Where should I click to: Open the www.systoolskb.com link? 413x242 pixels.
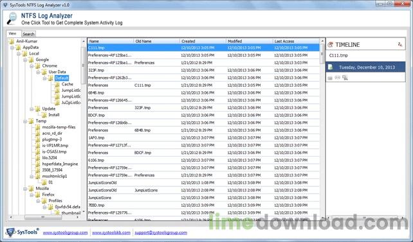coord(111,232)
